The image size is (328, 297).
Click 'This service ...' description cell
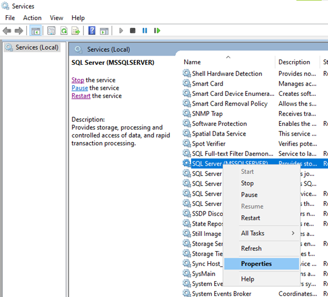(297, 134)
